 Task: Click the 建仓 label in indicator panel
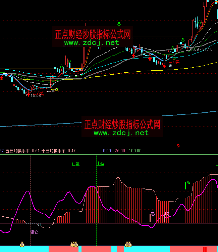[35, 232]
